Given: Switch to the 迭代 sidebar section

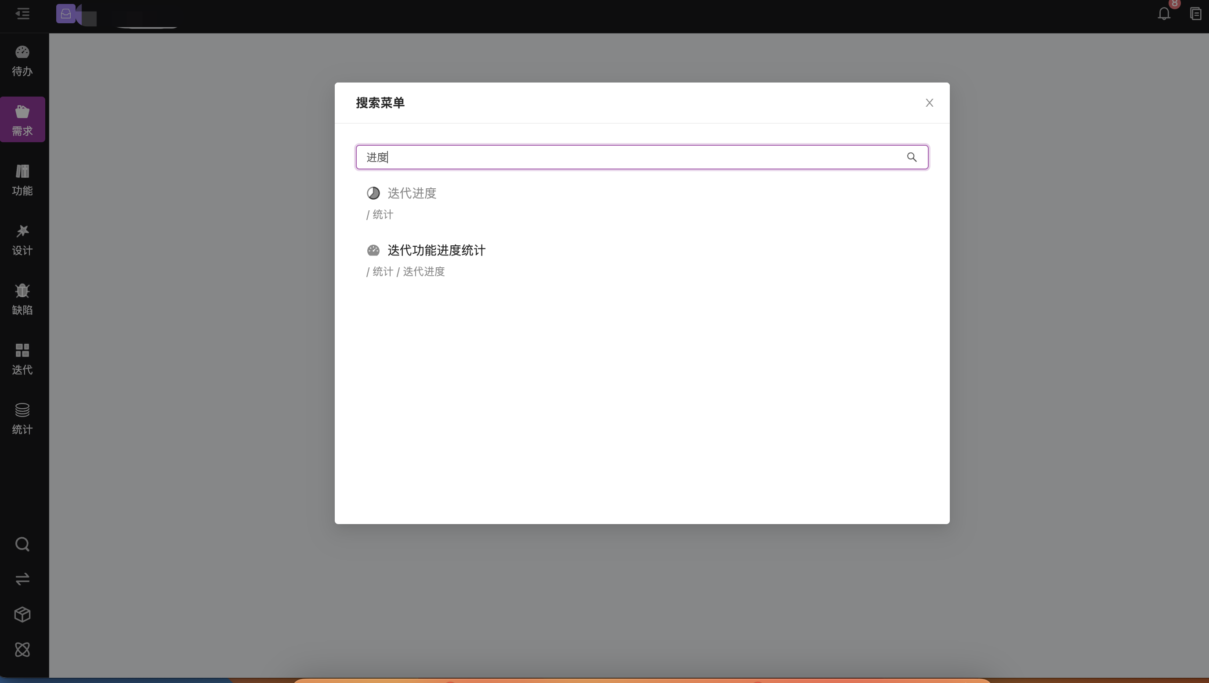Looking at the screenshot, I should 22,359.
